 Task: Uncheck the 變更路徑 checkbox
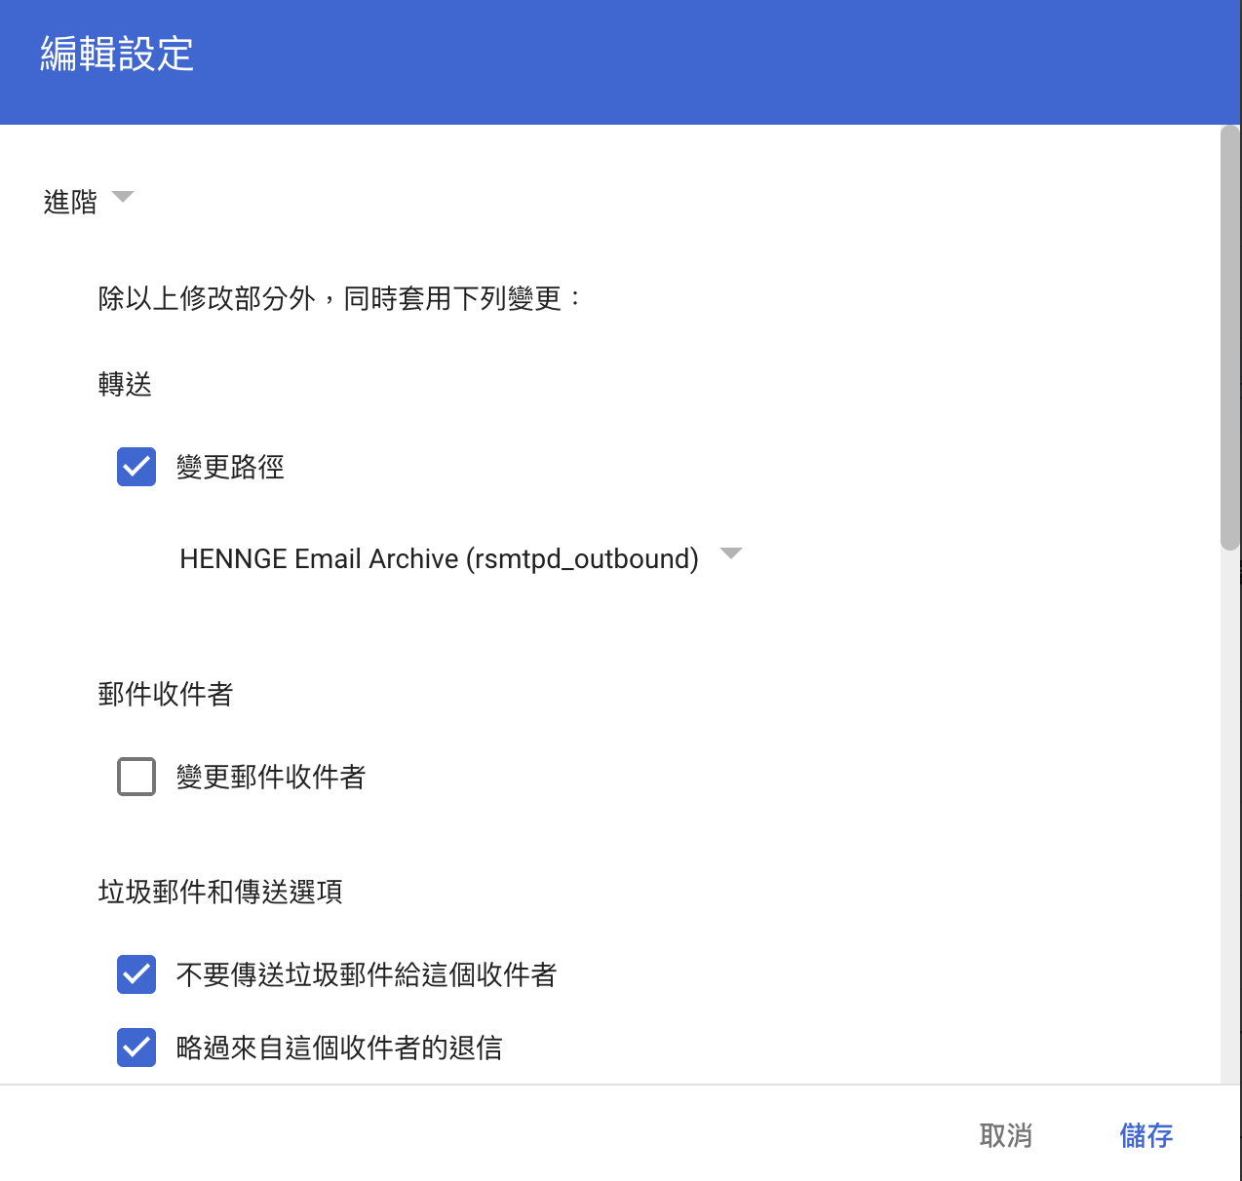click(x=136, y=467)
